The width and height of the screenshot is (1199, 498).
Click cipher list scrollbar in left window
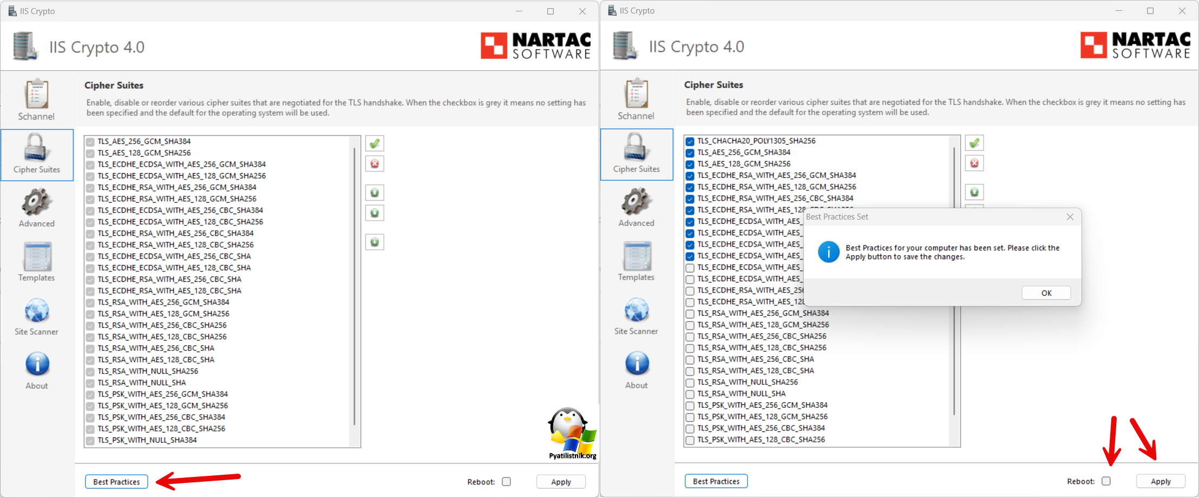pos(355,287)
